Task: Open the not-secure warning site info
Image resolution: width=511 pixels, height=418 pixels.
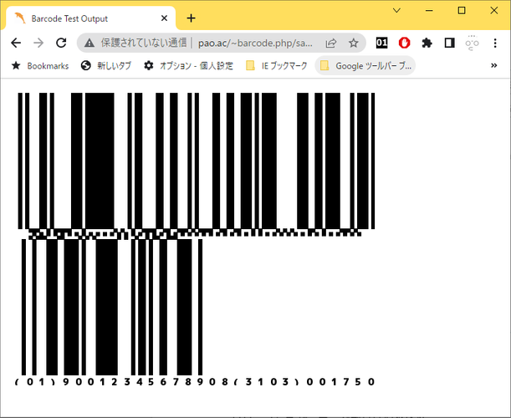Action: pos(89,43)
